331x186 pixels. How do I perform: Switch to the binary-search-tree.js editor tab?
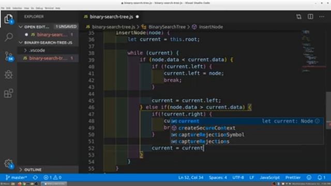tap(112, 17)
